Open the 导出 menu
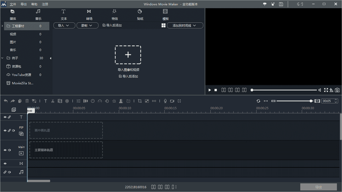The height and width of the screenshot is (192, 342). pos(24,4)
